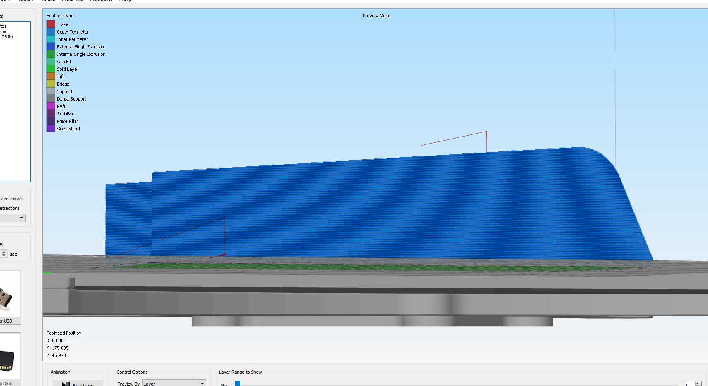Click the USB drive print icon
708x386 pixels.
pos(9,297)
